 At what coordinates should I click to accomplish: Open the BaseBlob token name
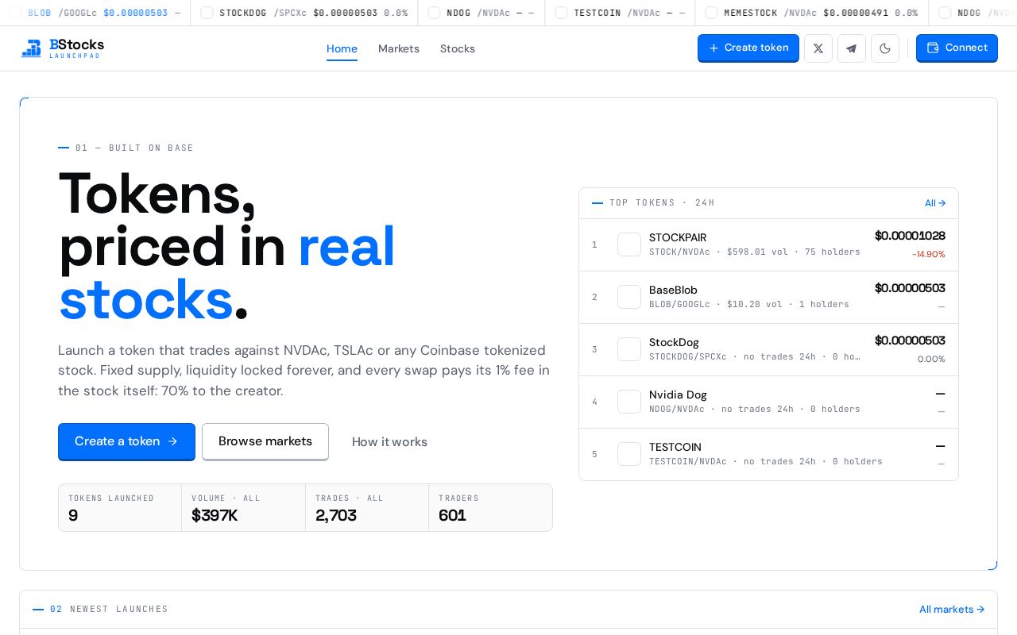(x=673, y=290)
